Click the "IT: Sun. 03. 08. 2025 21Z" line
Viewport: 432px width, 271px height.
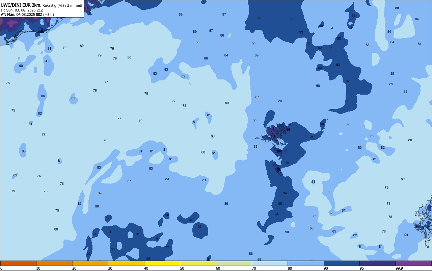pos(22,10)
